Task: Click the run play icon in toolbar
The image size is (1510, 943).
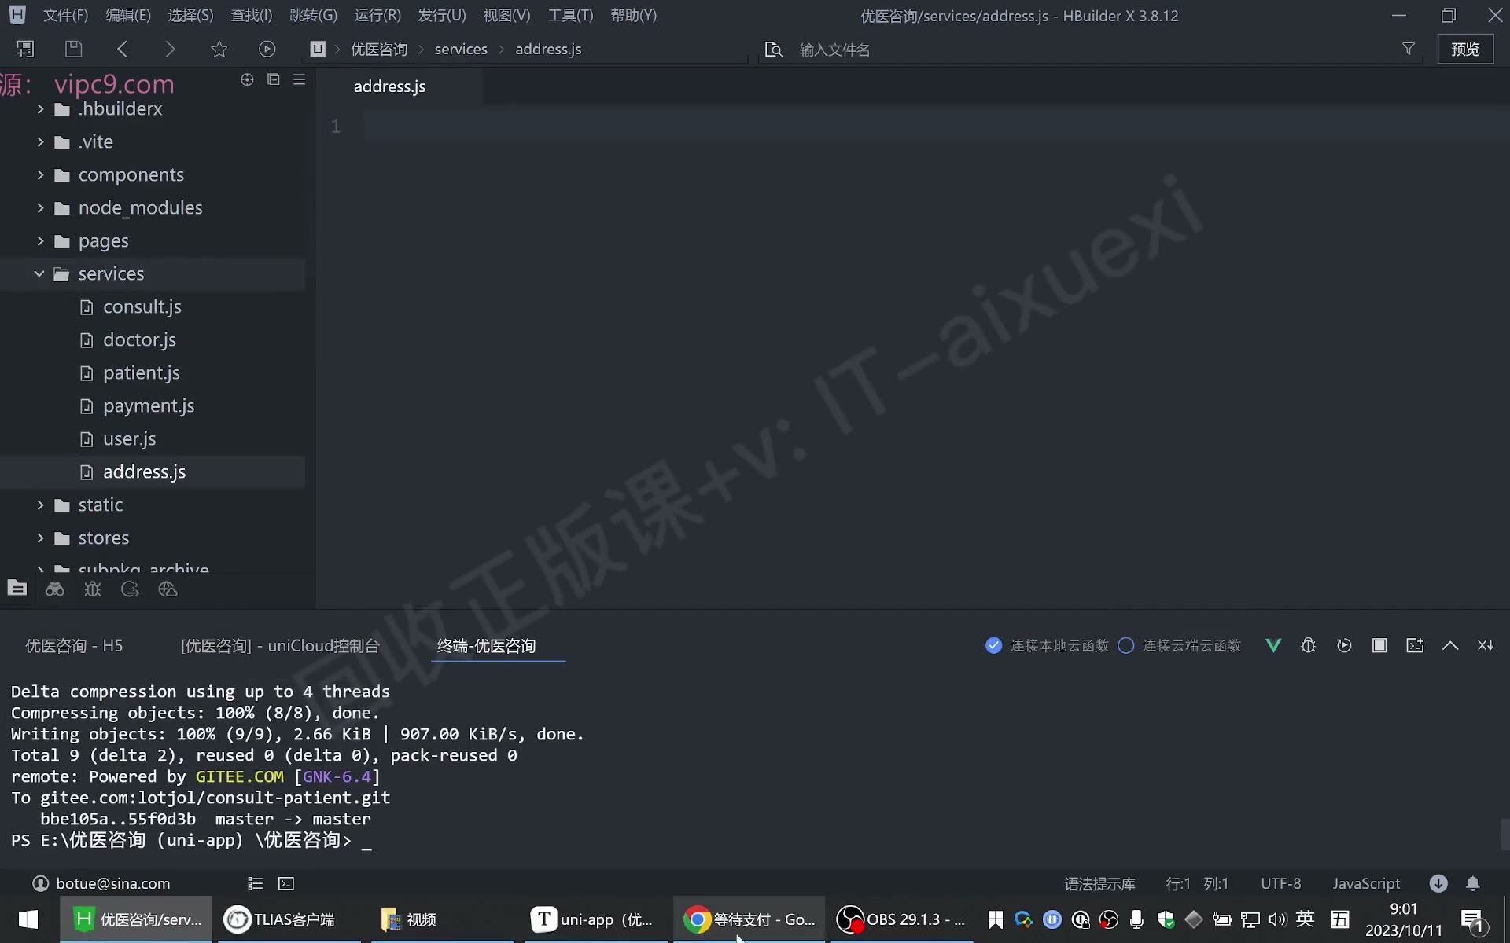Action: click(x=267, y=49)
